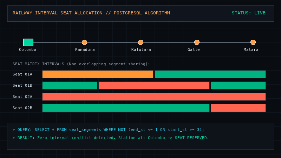Click the Matara station label
The height and width of the screenshot is (158, 281).
pos(251,50)
